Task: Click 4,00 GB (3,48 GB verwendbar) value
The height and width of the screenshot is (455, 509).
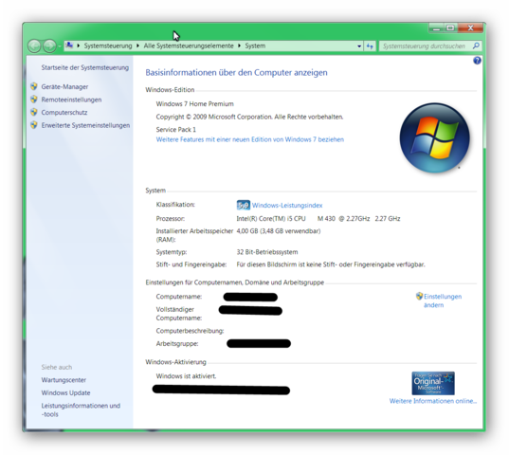Action: (x=279, y=231)
